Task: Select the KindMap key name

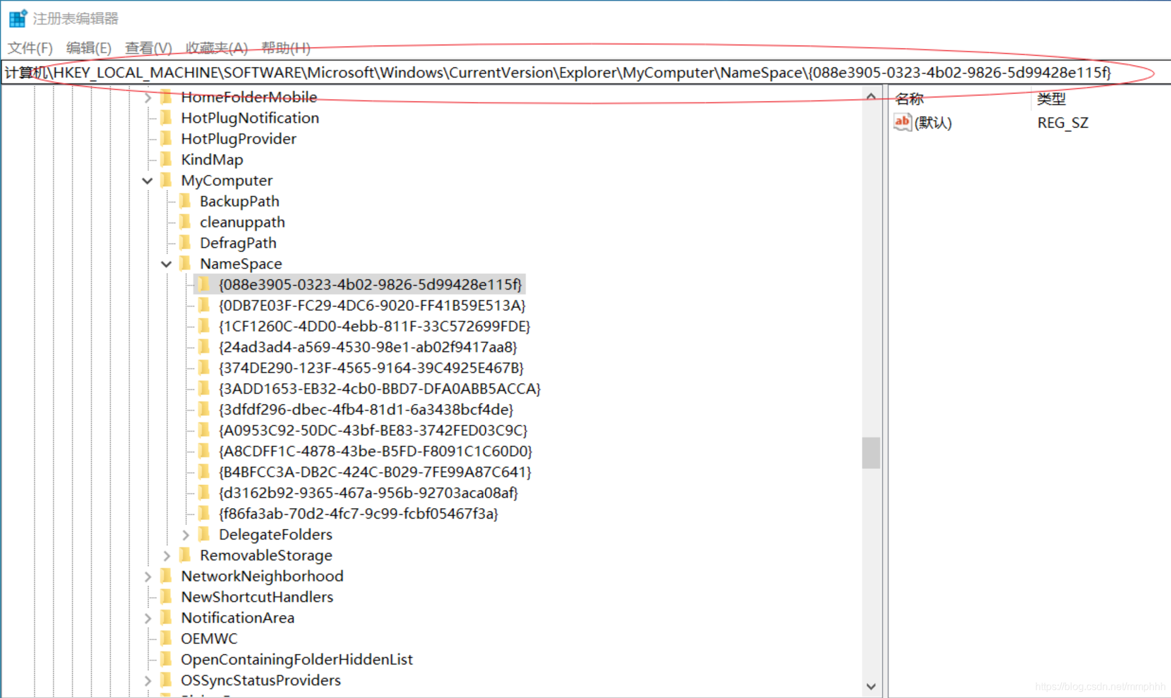Action: 212,160
